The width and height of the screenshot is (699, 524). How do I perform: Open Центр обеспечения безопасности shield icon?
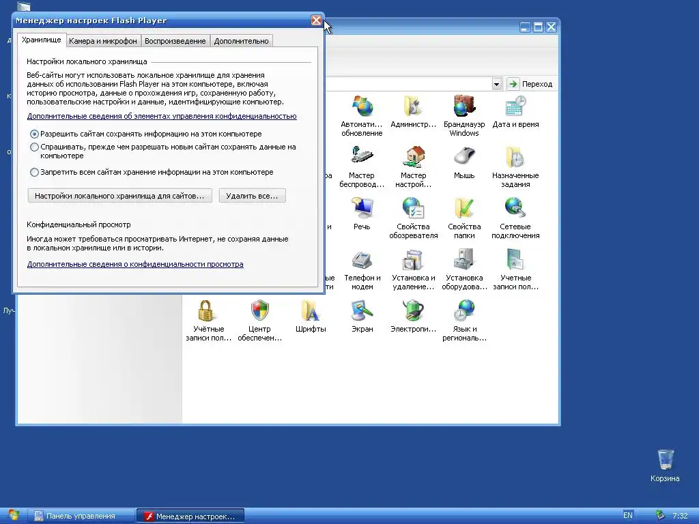click(x=259, y=310)
